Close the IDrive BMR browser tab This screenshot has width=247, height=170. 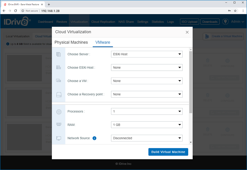click(x=42, y=4)
